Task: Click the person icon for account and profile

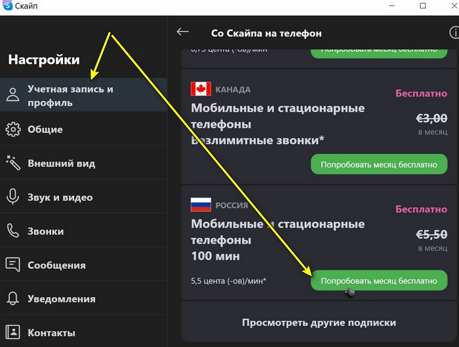Action: click(12, 94)
